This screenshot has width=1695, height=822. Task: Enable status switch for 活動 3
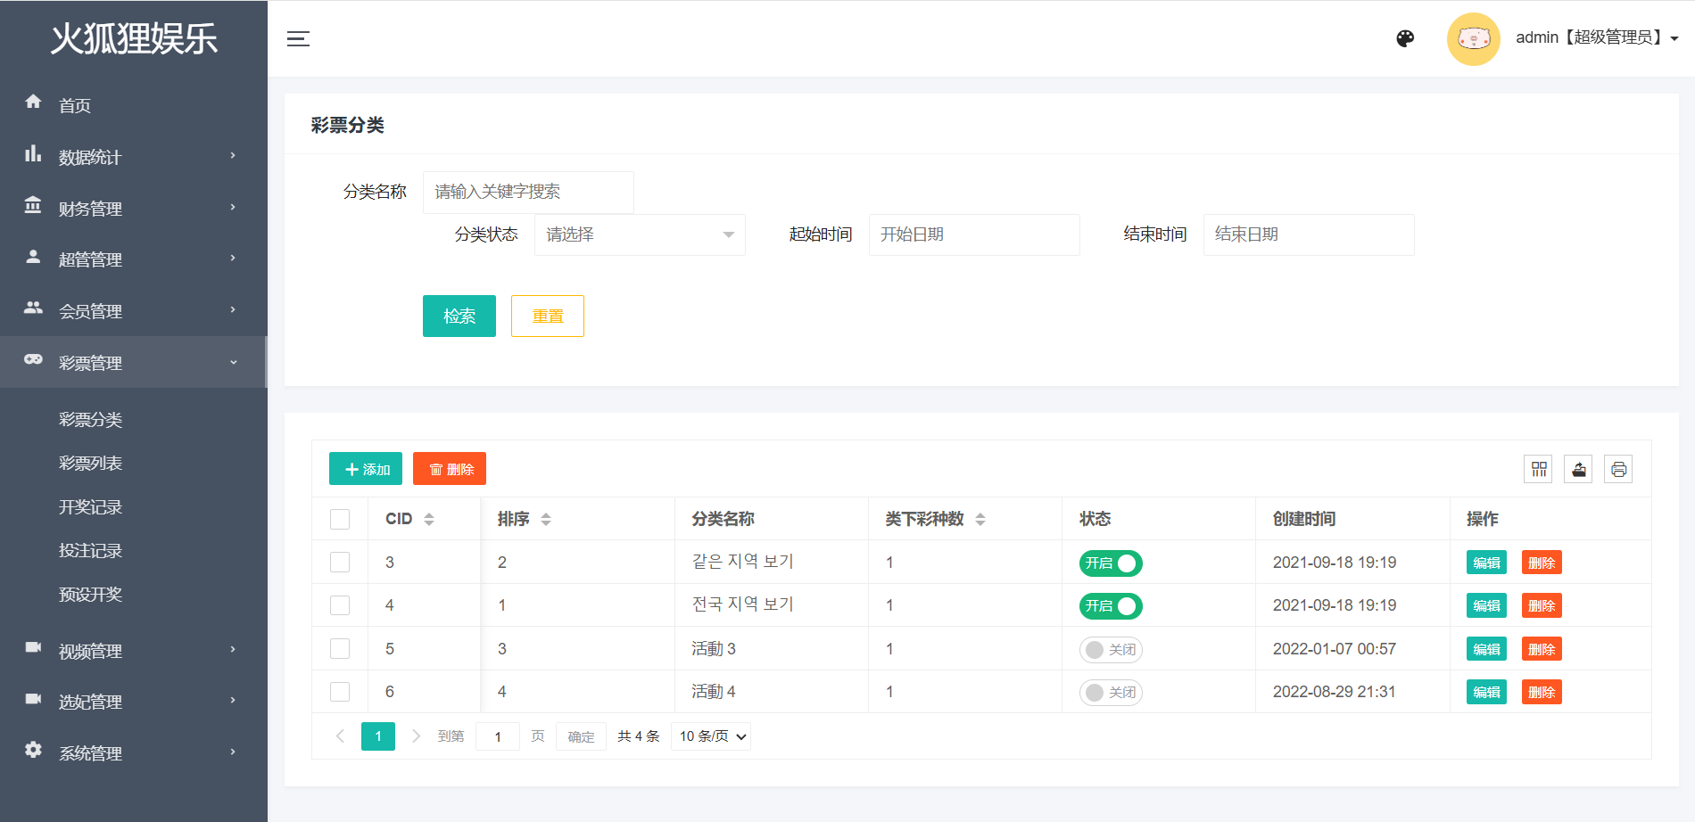click(1111, 649)
